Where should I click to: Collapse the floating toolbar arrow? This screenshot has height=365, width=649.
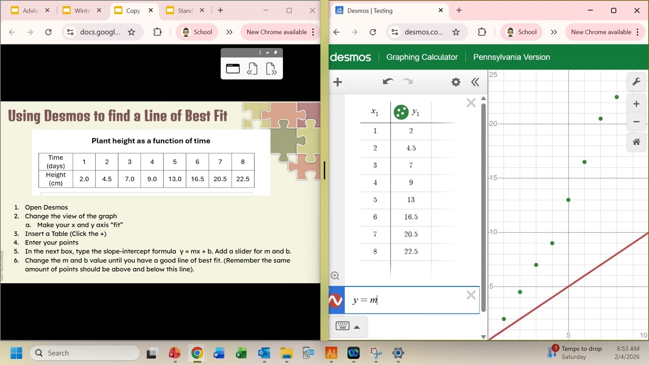click(268, 53)
